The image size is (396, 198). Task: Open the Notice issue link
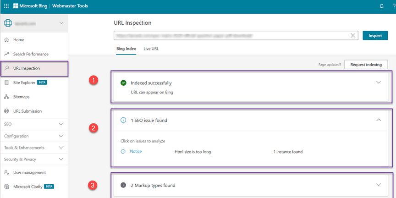(x=136, y=152)
